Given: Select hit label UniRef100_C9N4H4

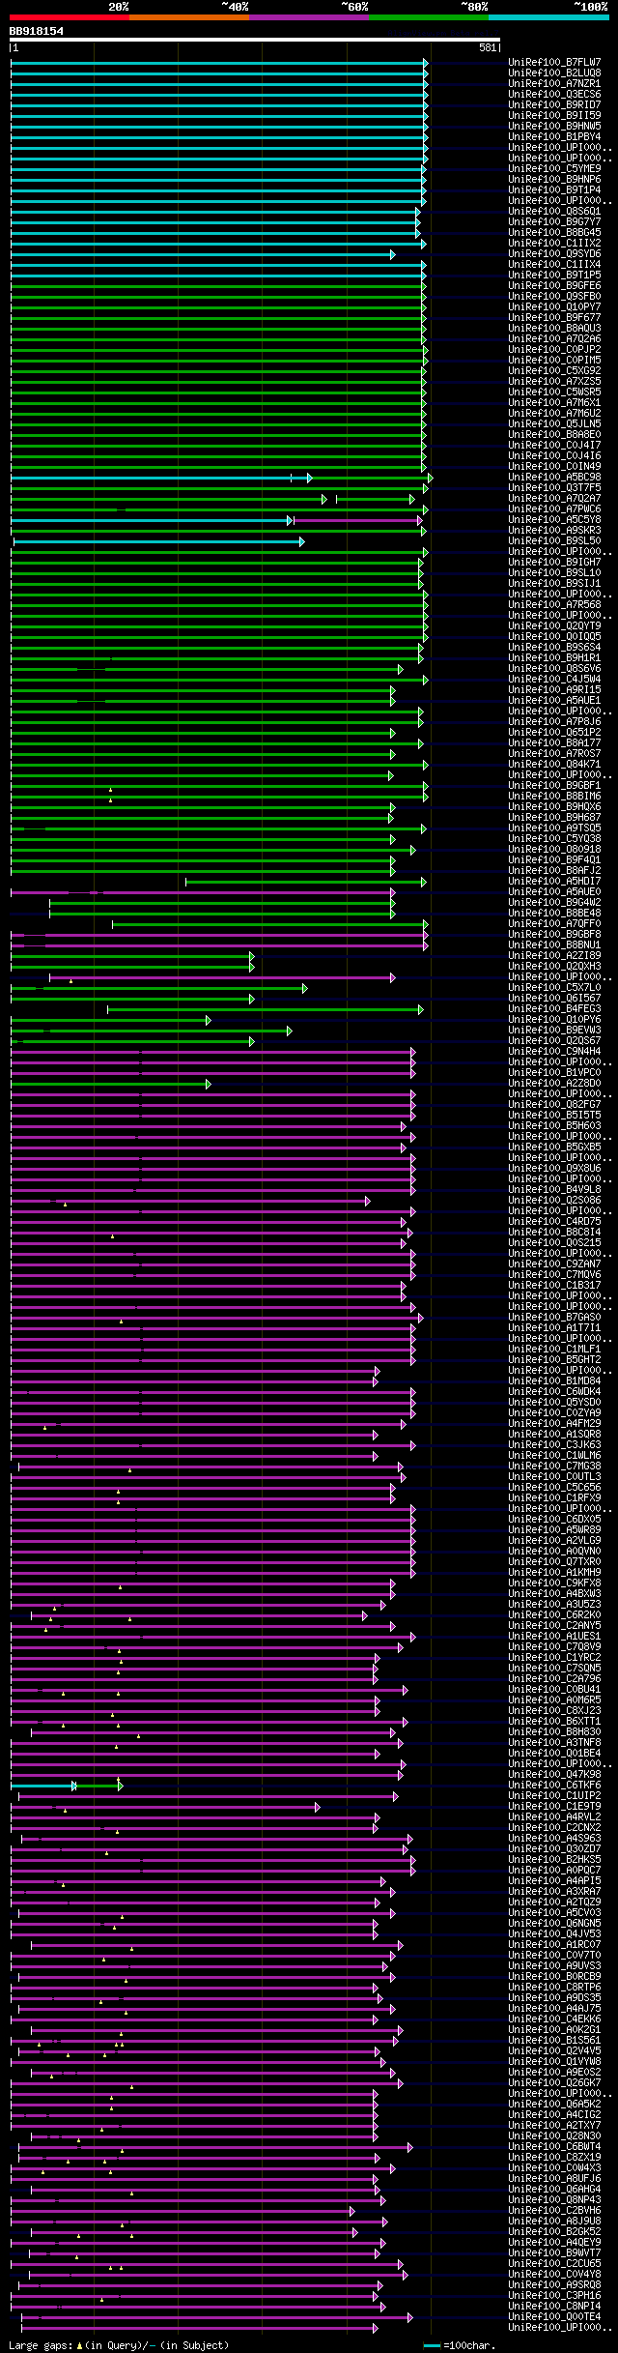Looking at the screenshot, I should pos(554,1051).
